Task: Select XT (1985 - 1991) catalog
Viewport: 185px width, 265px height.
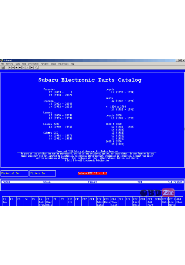Action: pos(123,109)
